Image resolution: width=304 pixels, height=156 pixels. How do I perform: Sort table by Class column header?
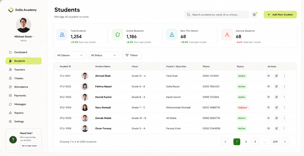click(x=135, y=66)
